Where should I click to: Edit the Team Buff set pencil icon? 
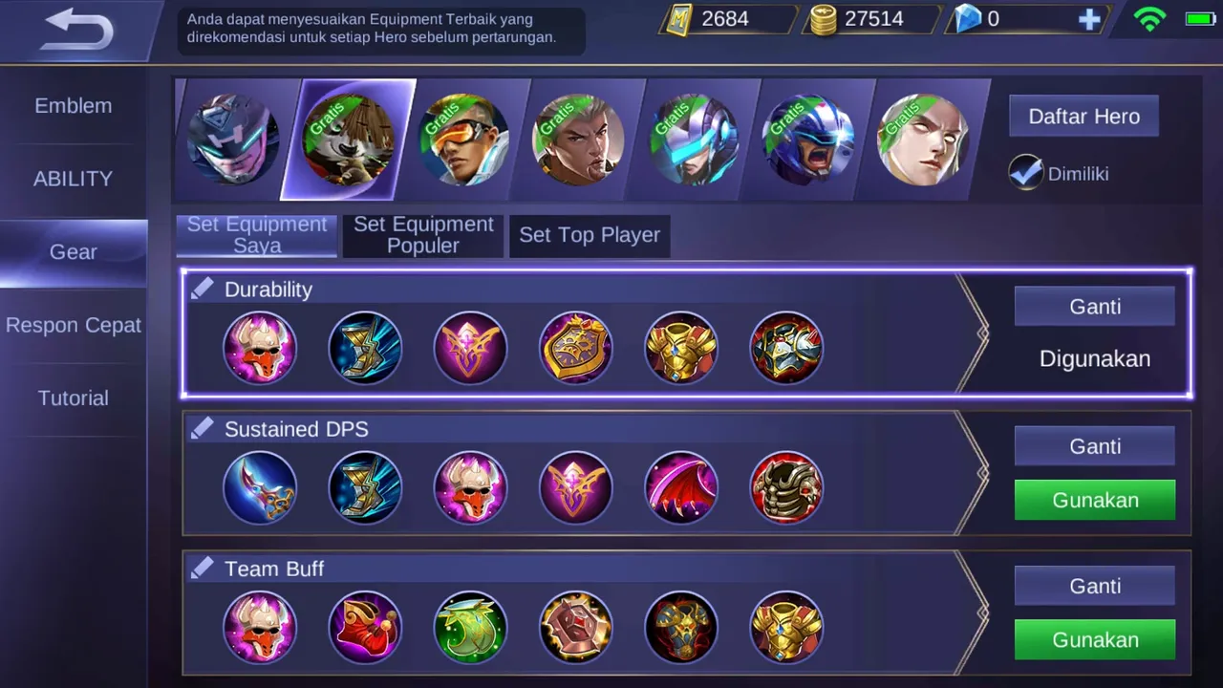[202, 568]
